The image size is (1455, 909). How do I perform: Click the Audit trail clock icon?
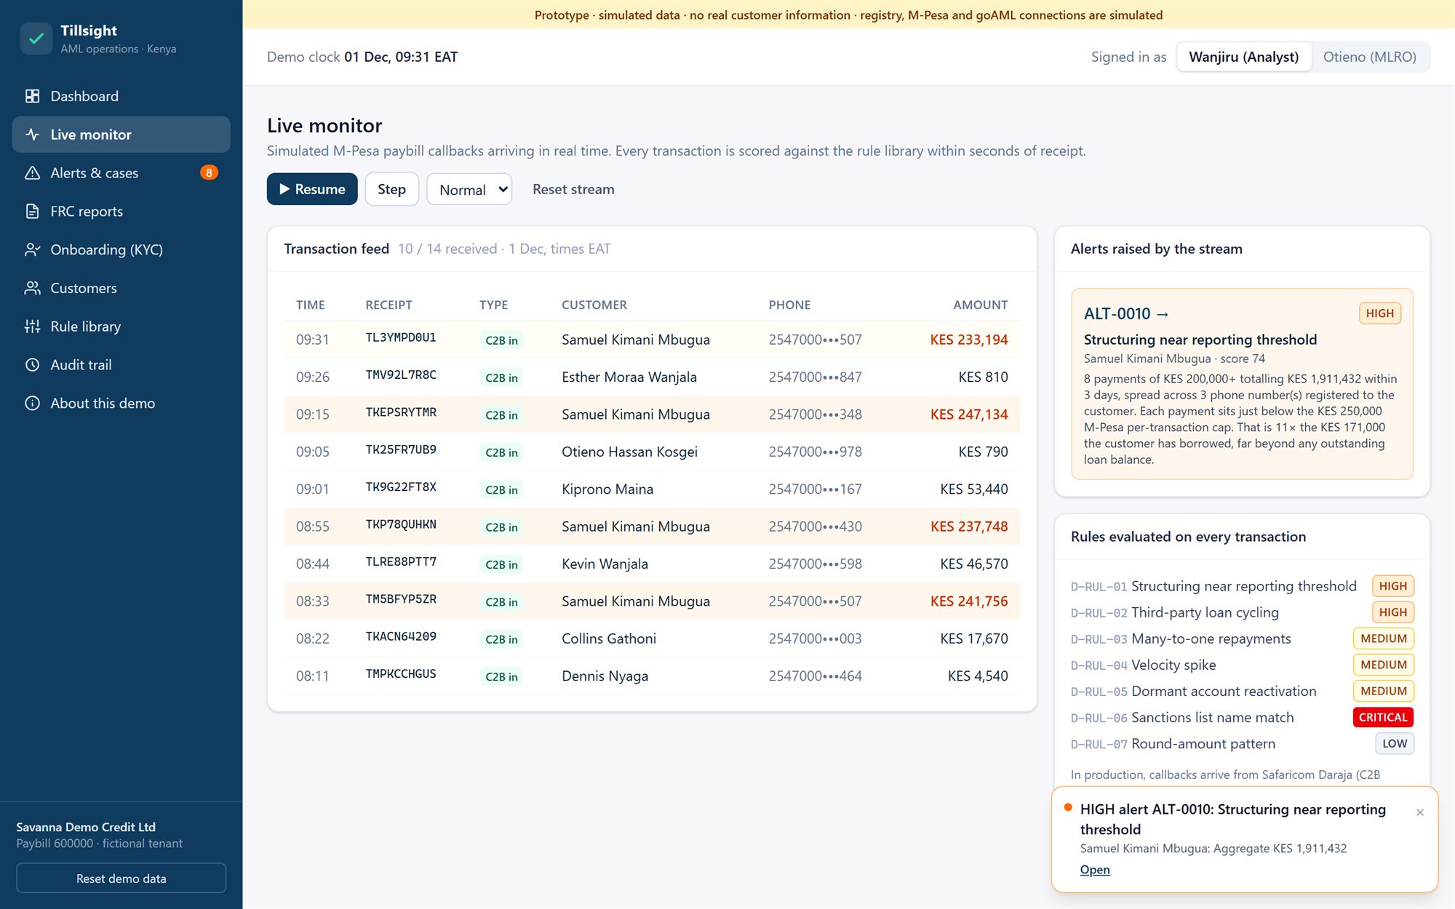coord(32,365)
